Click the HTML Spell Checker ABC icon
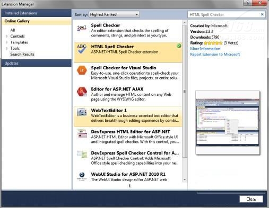The width and height of the screenshot is (269, 208). [82, 49]
